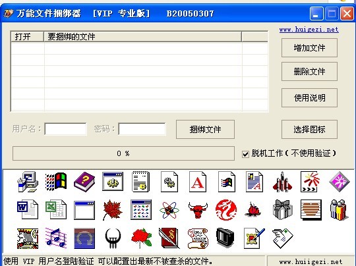Choose the Excel spreadsheet icon
The width and height of the screenshot is (356, 266).
click(x=56, y=209)
